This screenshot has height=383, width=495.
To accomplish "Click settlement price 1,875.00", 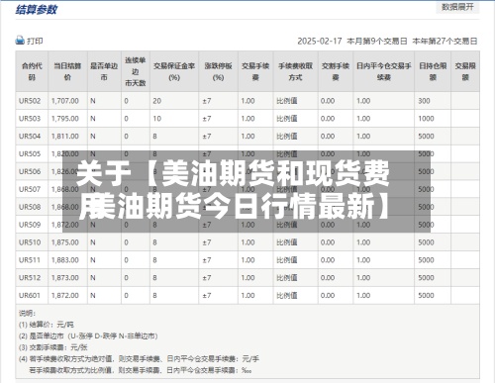I will 65,242.
